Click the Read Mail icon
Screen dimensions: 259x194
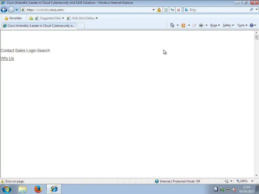[x=194, y=25]
